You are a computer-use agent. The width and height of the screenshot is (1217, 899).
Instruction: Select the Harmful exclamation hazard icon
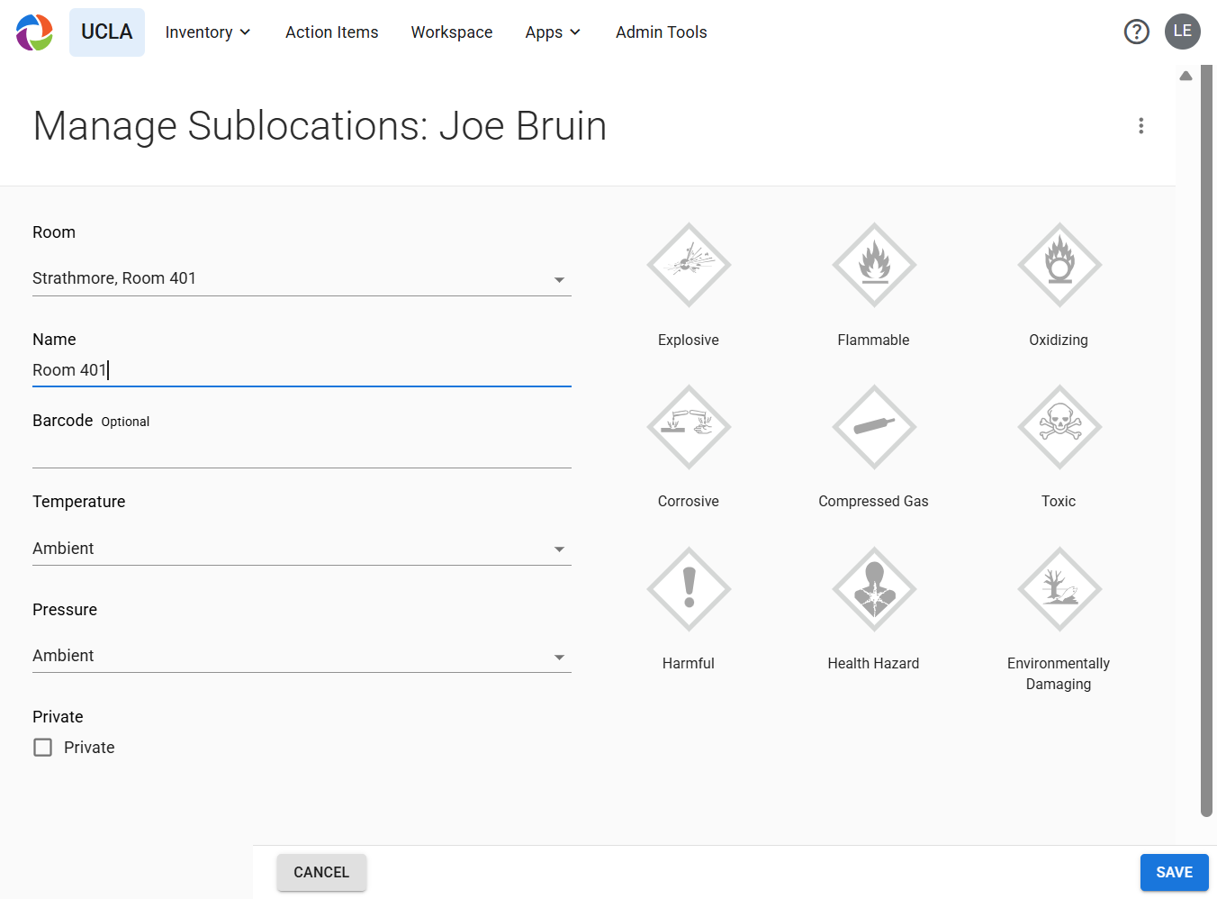pyautogui.click(x=689, y=589)
